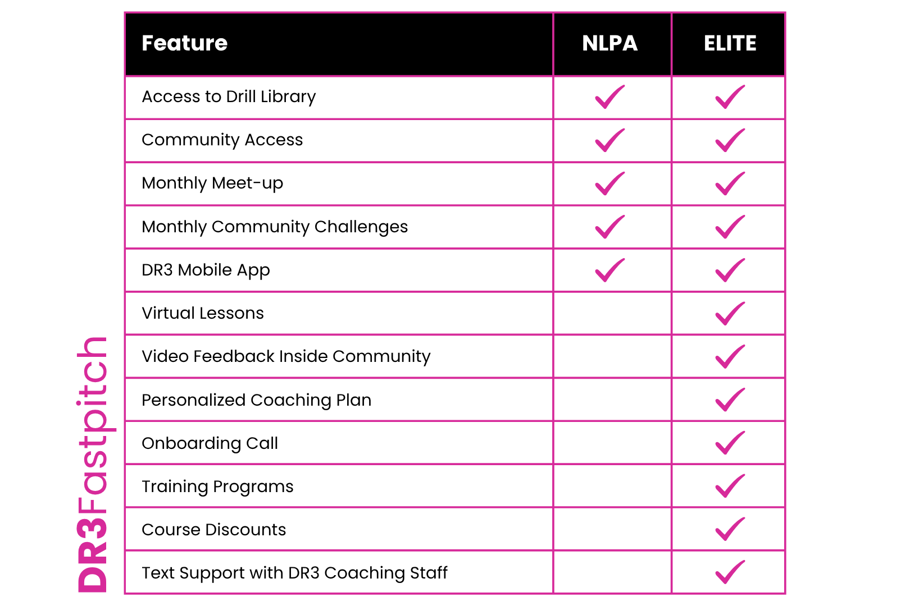Screen dimensions: 910x606
Task: Select the ELITE column header
Action: pyautogui.click(x=730, y=43)
